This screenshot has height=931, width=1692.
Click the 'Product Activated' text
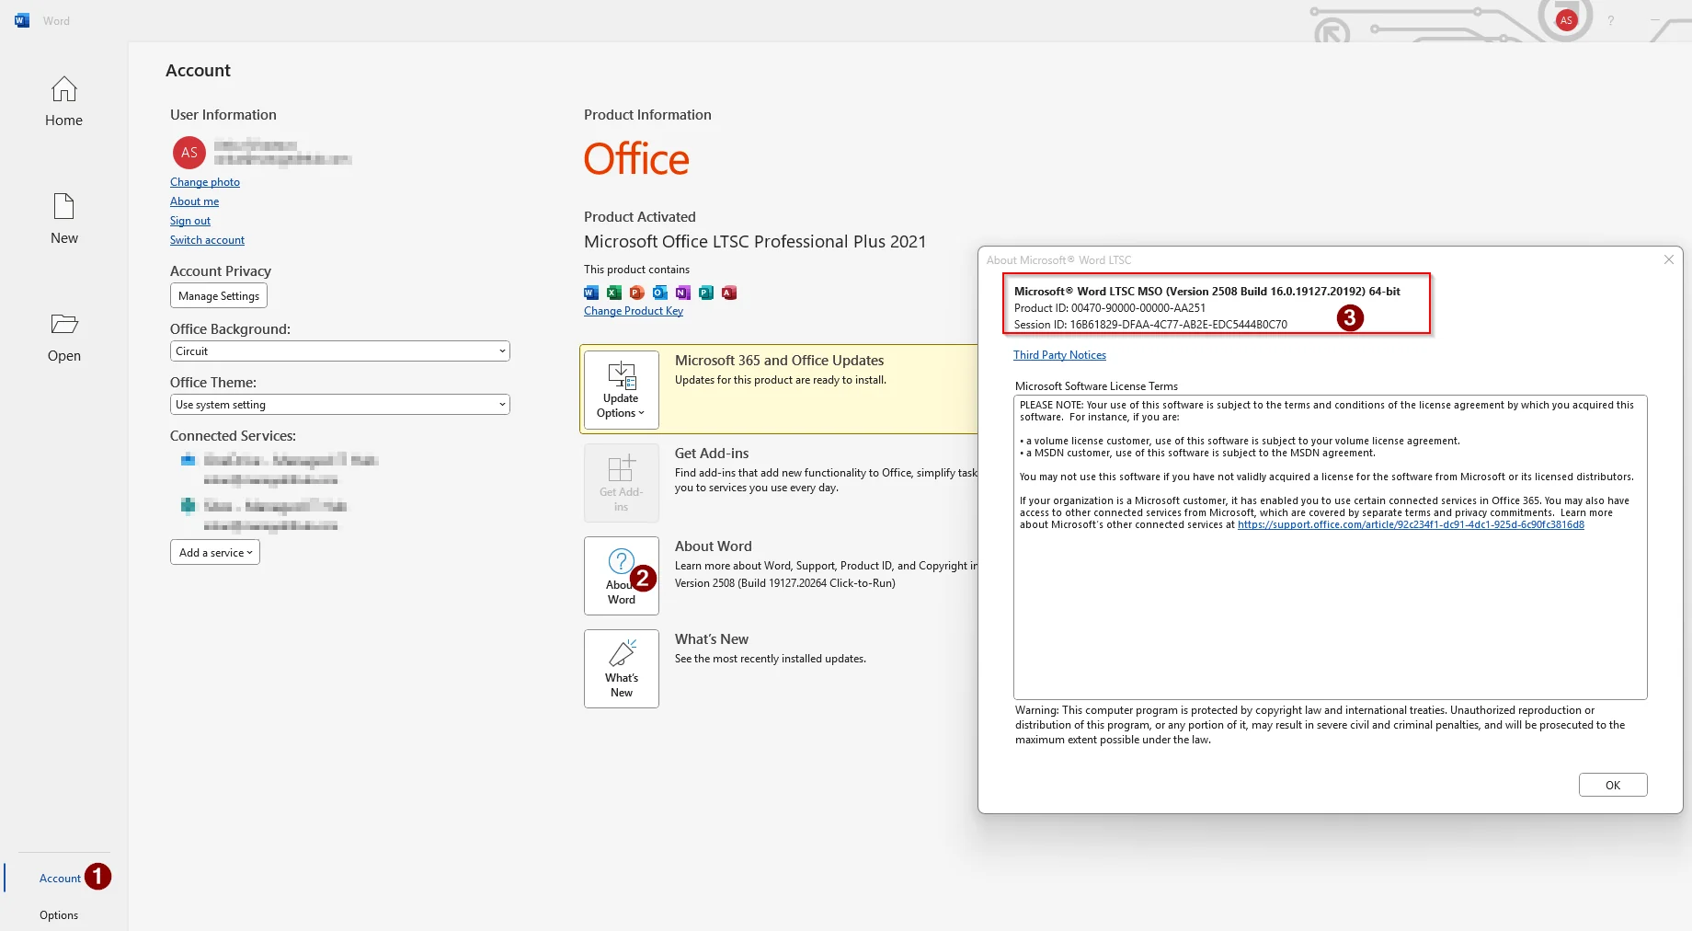click(640, 217)
